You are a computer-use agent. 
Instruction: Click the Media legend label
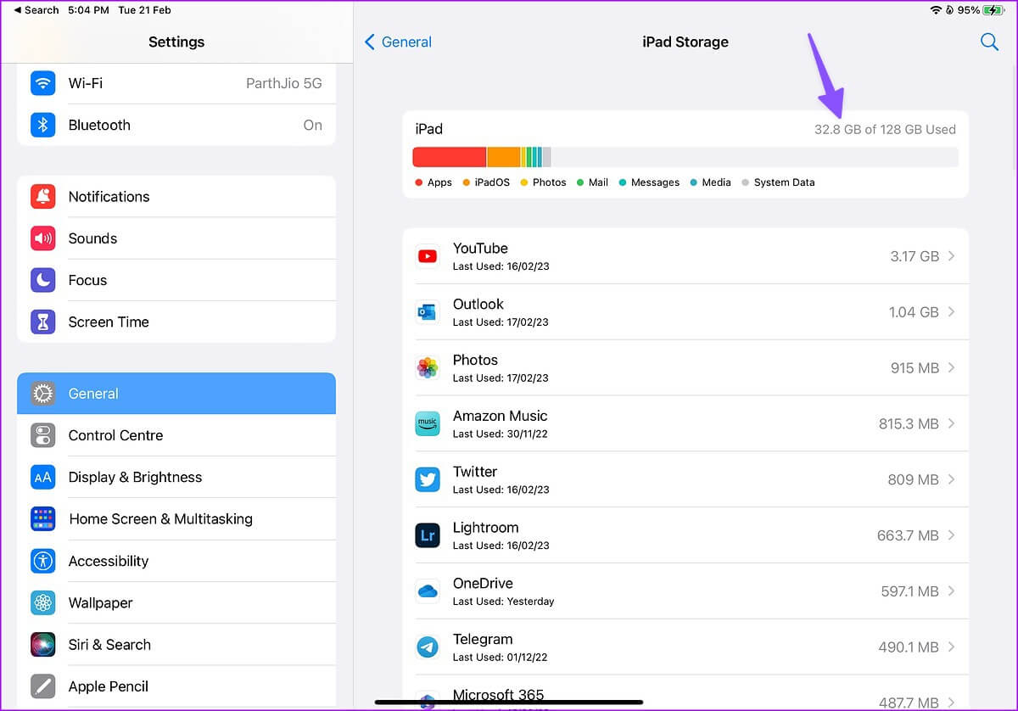[716, 182]
